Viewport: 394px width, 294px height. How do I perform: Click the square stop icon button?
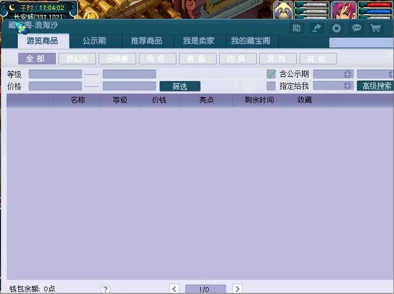click(x=337, y=28)
